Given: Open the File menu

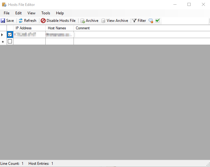Looking at the screenshot, I should point(7,13).
